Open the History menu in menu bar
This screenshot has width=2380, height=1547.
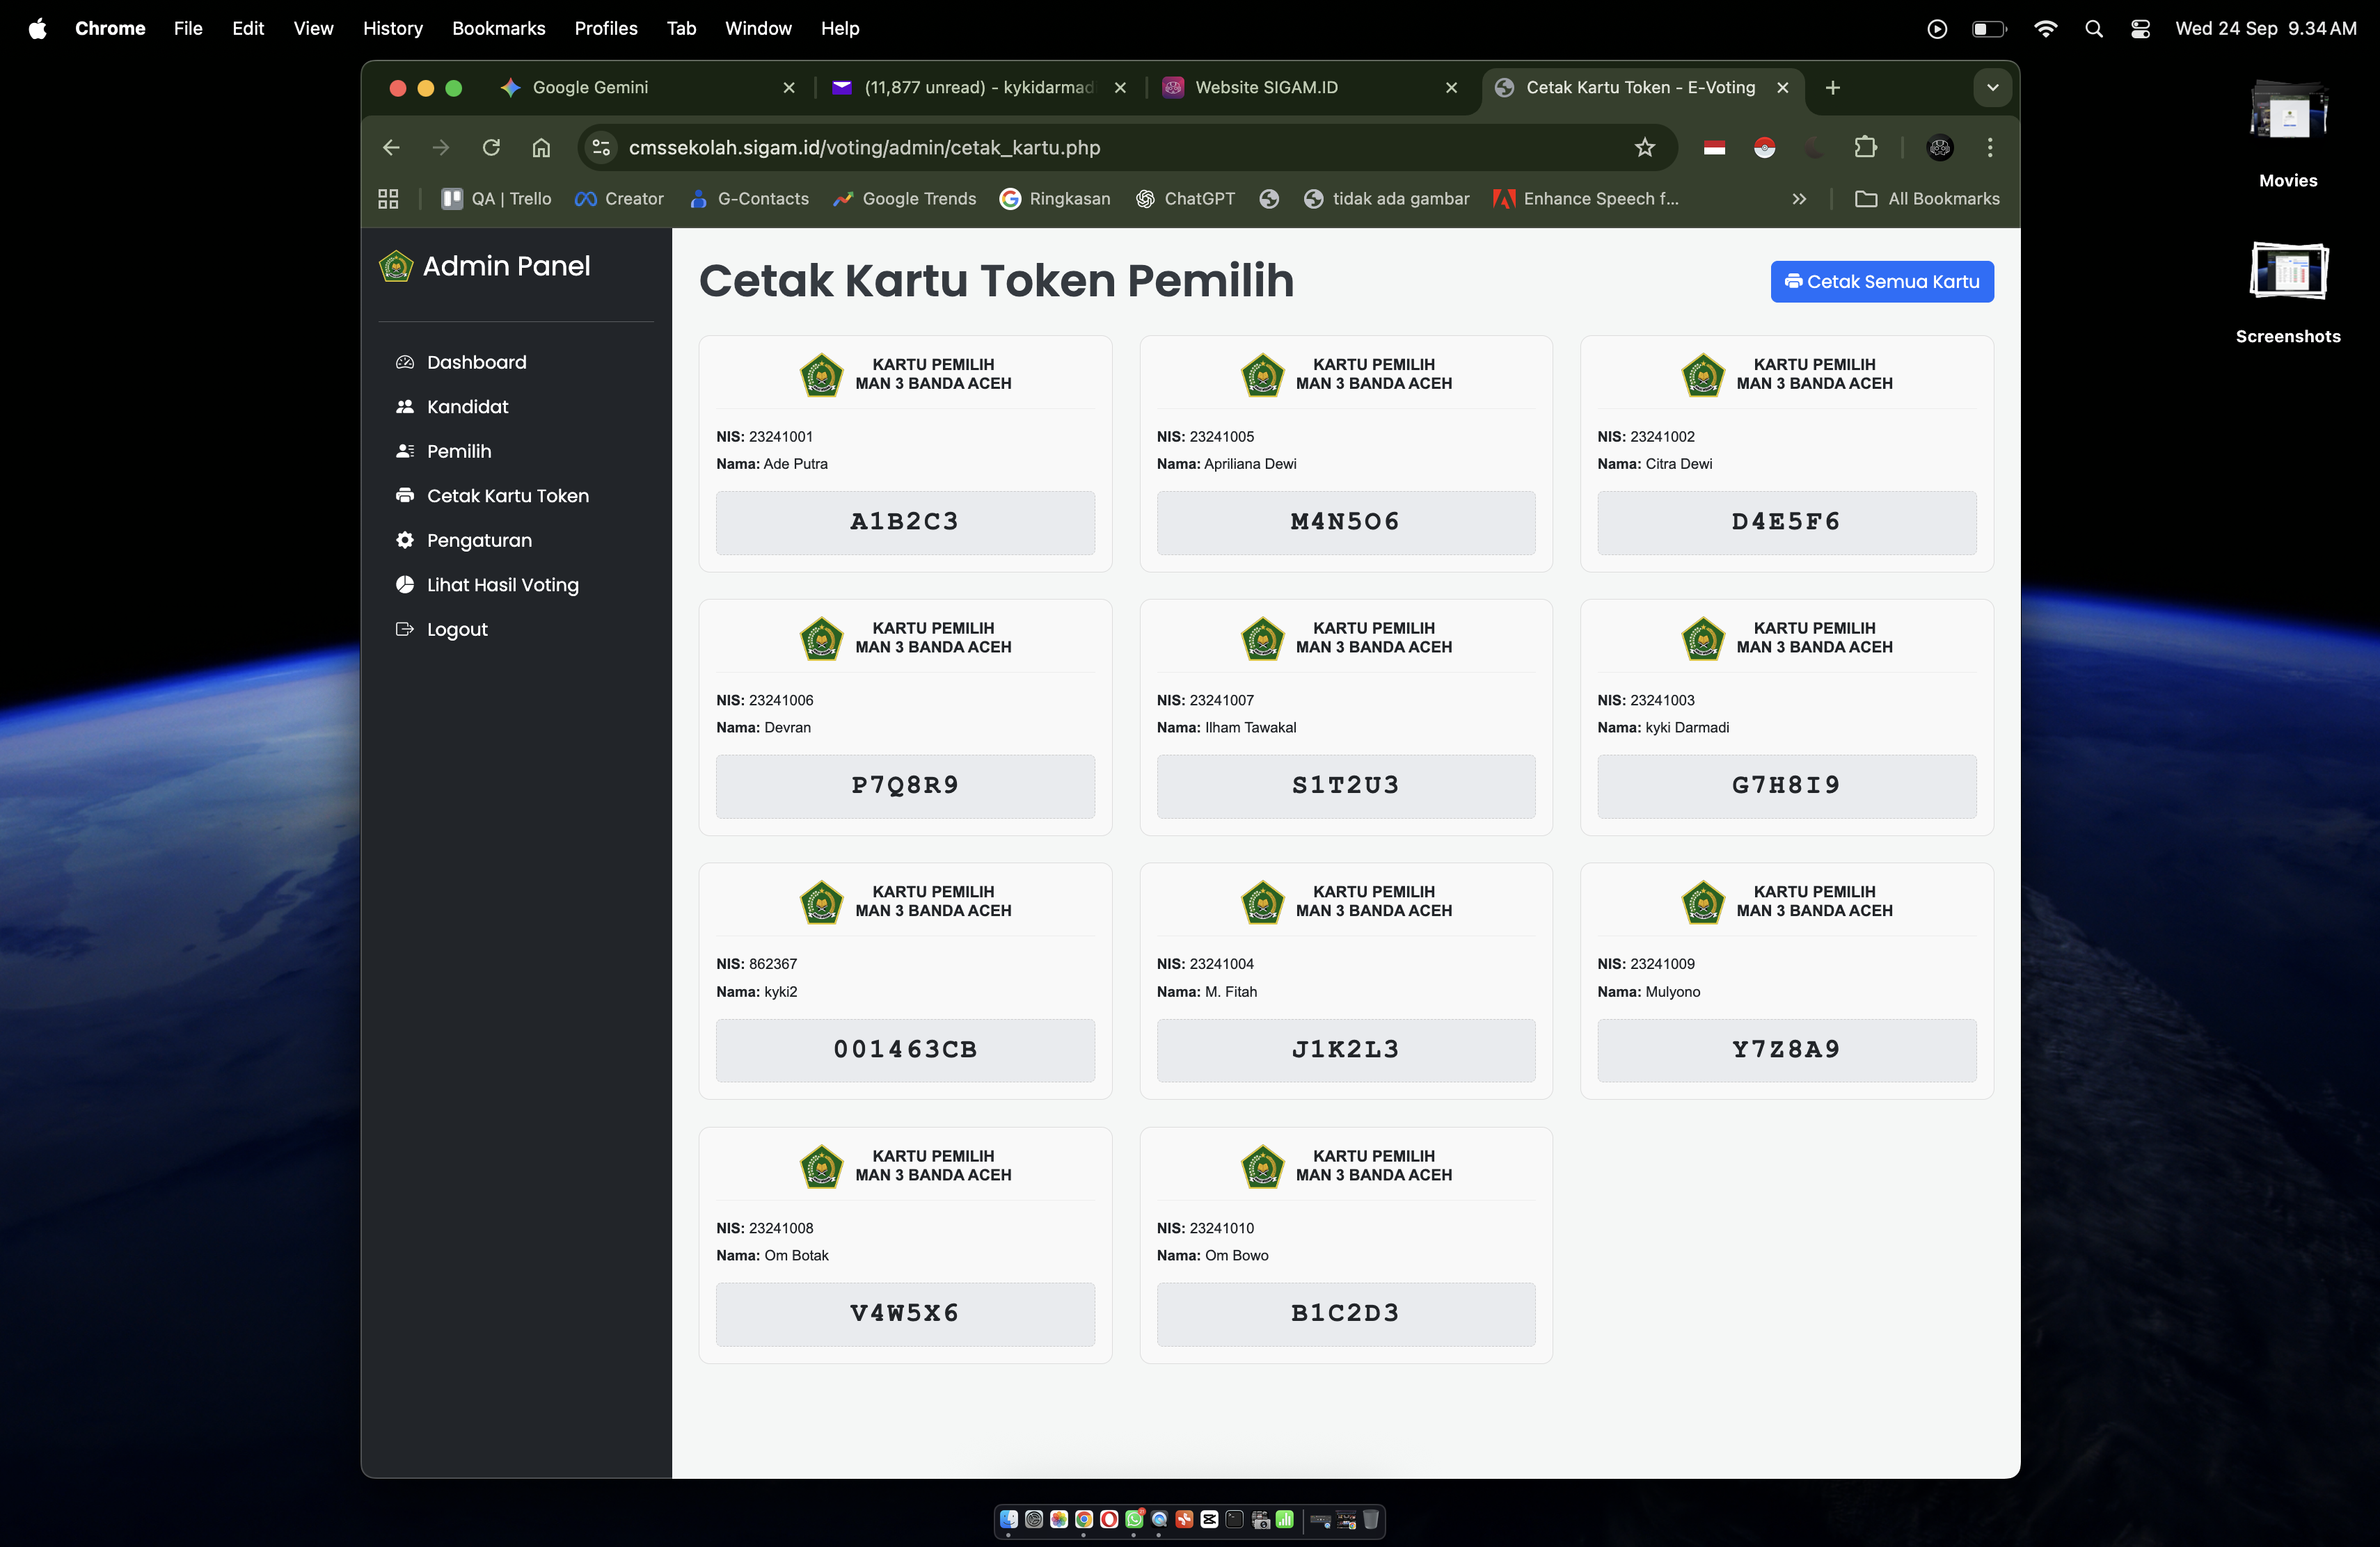pyautogui.click(x=392, y=28)
